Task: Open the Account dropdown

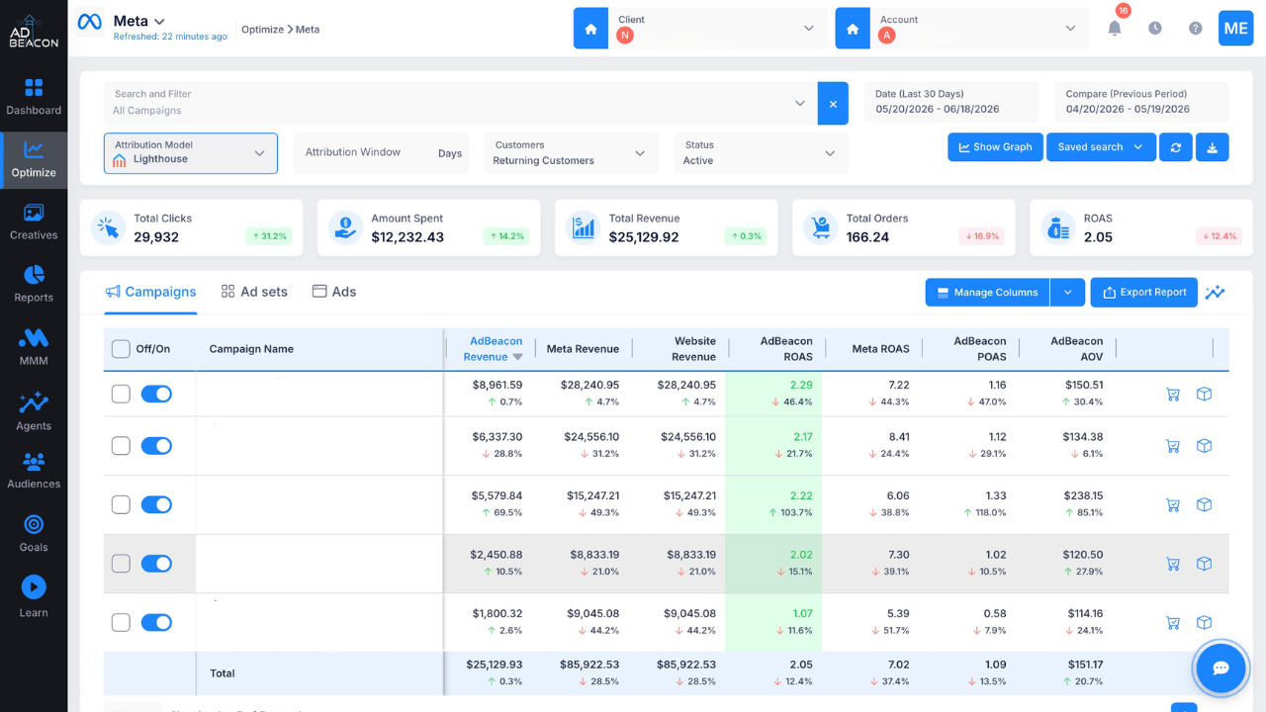Action: (979, 28)
